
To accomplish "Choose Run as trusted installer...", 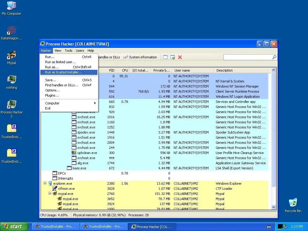I will 69,72.
